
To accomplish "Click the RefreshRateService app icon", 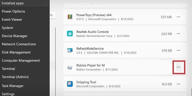I will pyautogui.click(x=70, y=50).
